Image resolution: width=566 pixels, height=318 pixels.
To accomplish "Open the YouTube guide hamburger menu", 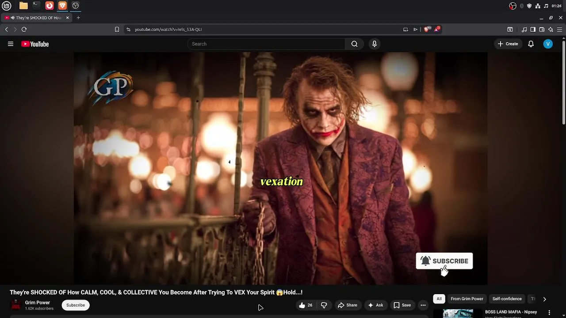I will tap(11, 44).
